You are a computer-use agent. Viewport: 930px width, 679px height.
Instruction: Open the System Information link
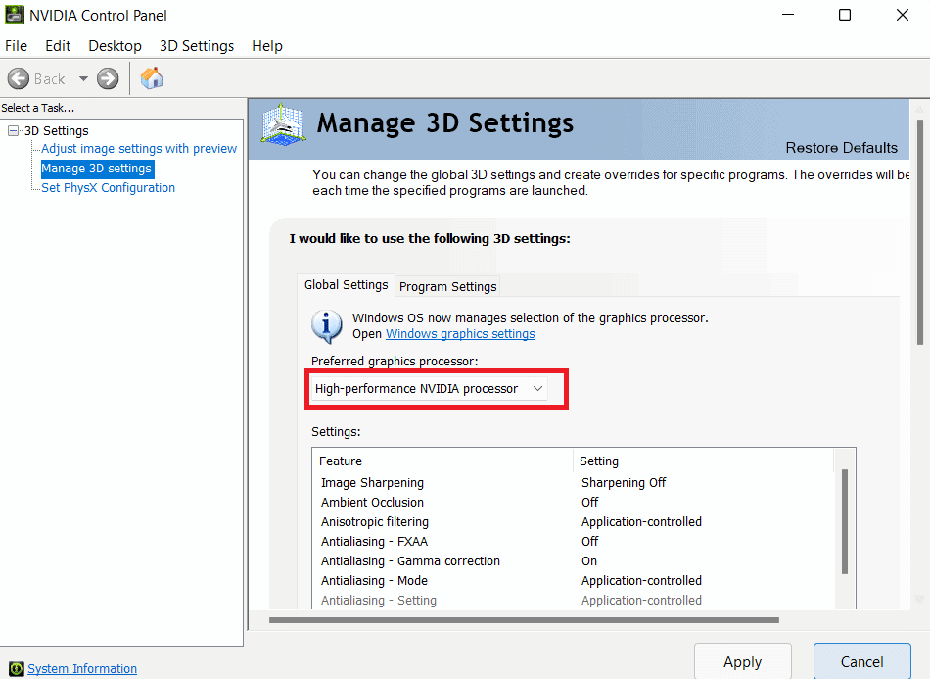(x=82, y=668)
